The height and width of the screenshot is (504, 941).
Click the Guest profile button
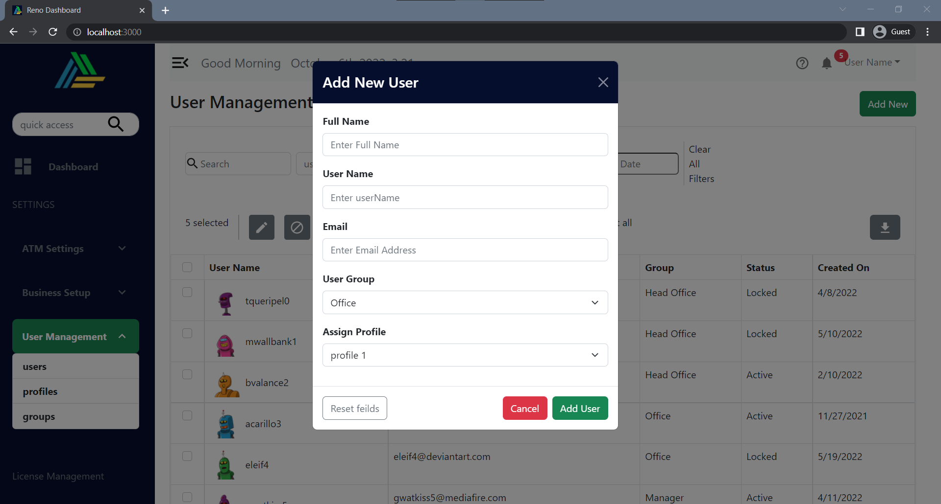(x=893, y=32)
